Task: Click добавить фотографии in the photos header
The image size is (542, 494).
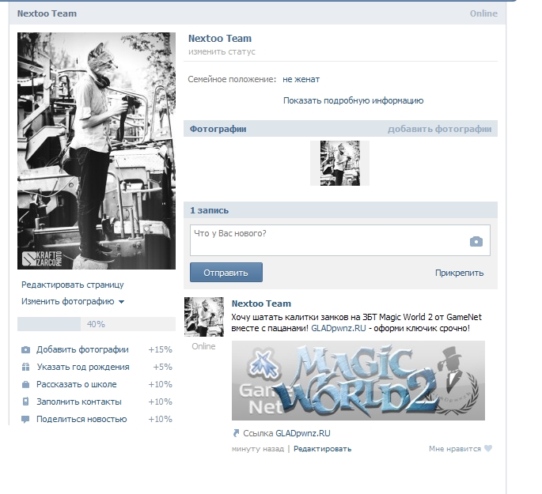Action: click(x=439, y=129)
